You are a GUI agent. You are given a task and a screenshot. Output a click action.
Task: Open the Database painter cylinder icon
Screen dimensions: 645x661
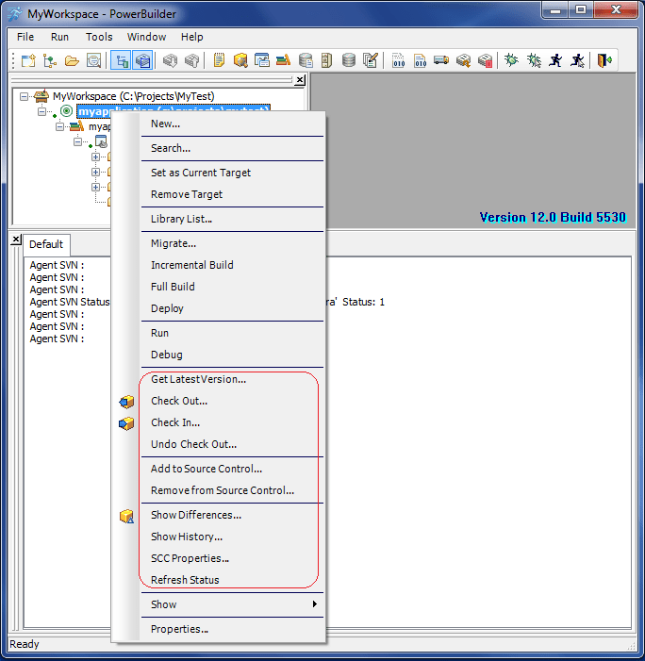point(349,60)
